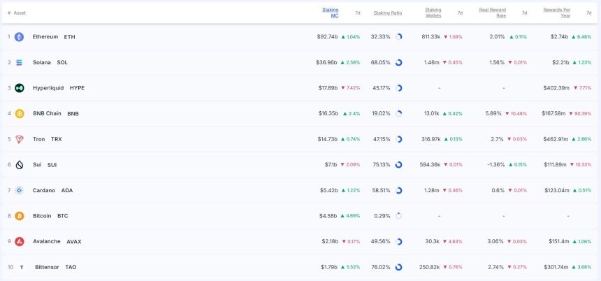Click Cardano's 1.28m staking wallets value
Image resolution: width=601 pixels, height=281 pixels.
click(x=433, y=191)
